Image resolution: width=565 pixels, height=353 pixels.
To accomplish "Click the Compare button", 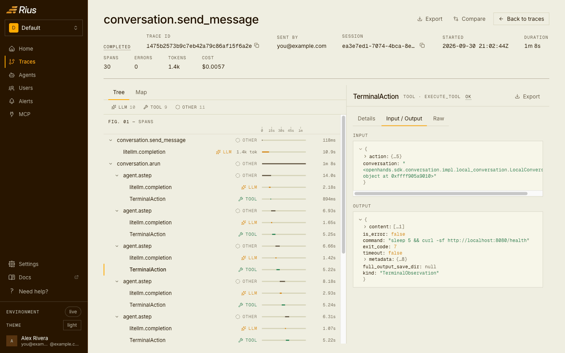I will [469, 19].
